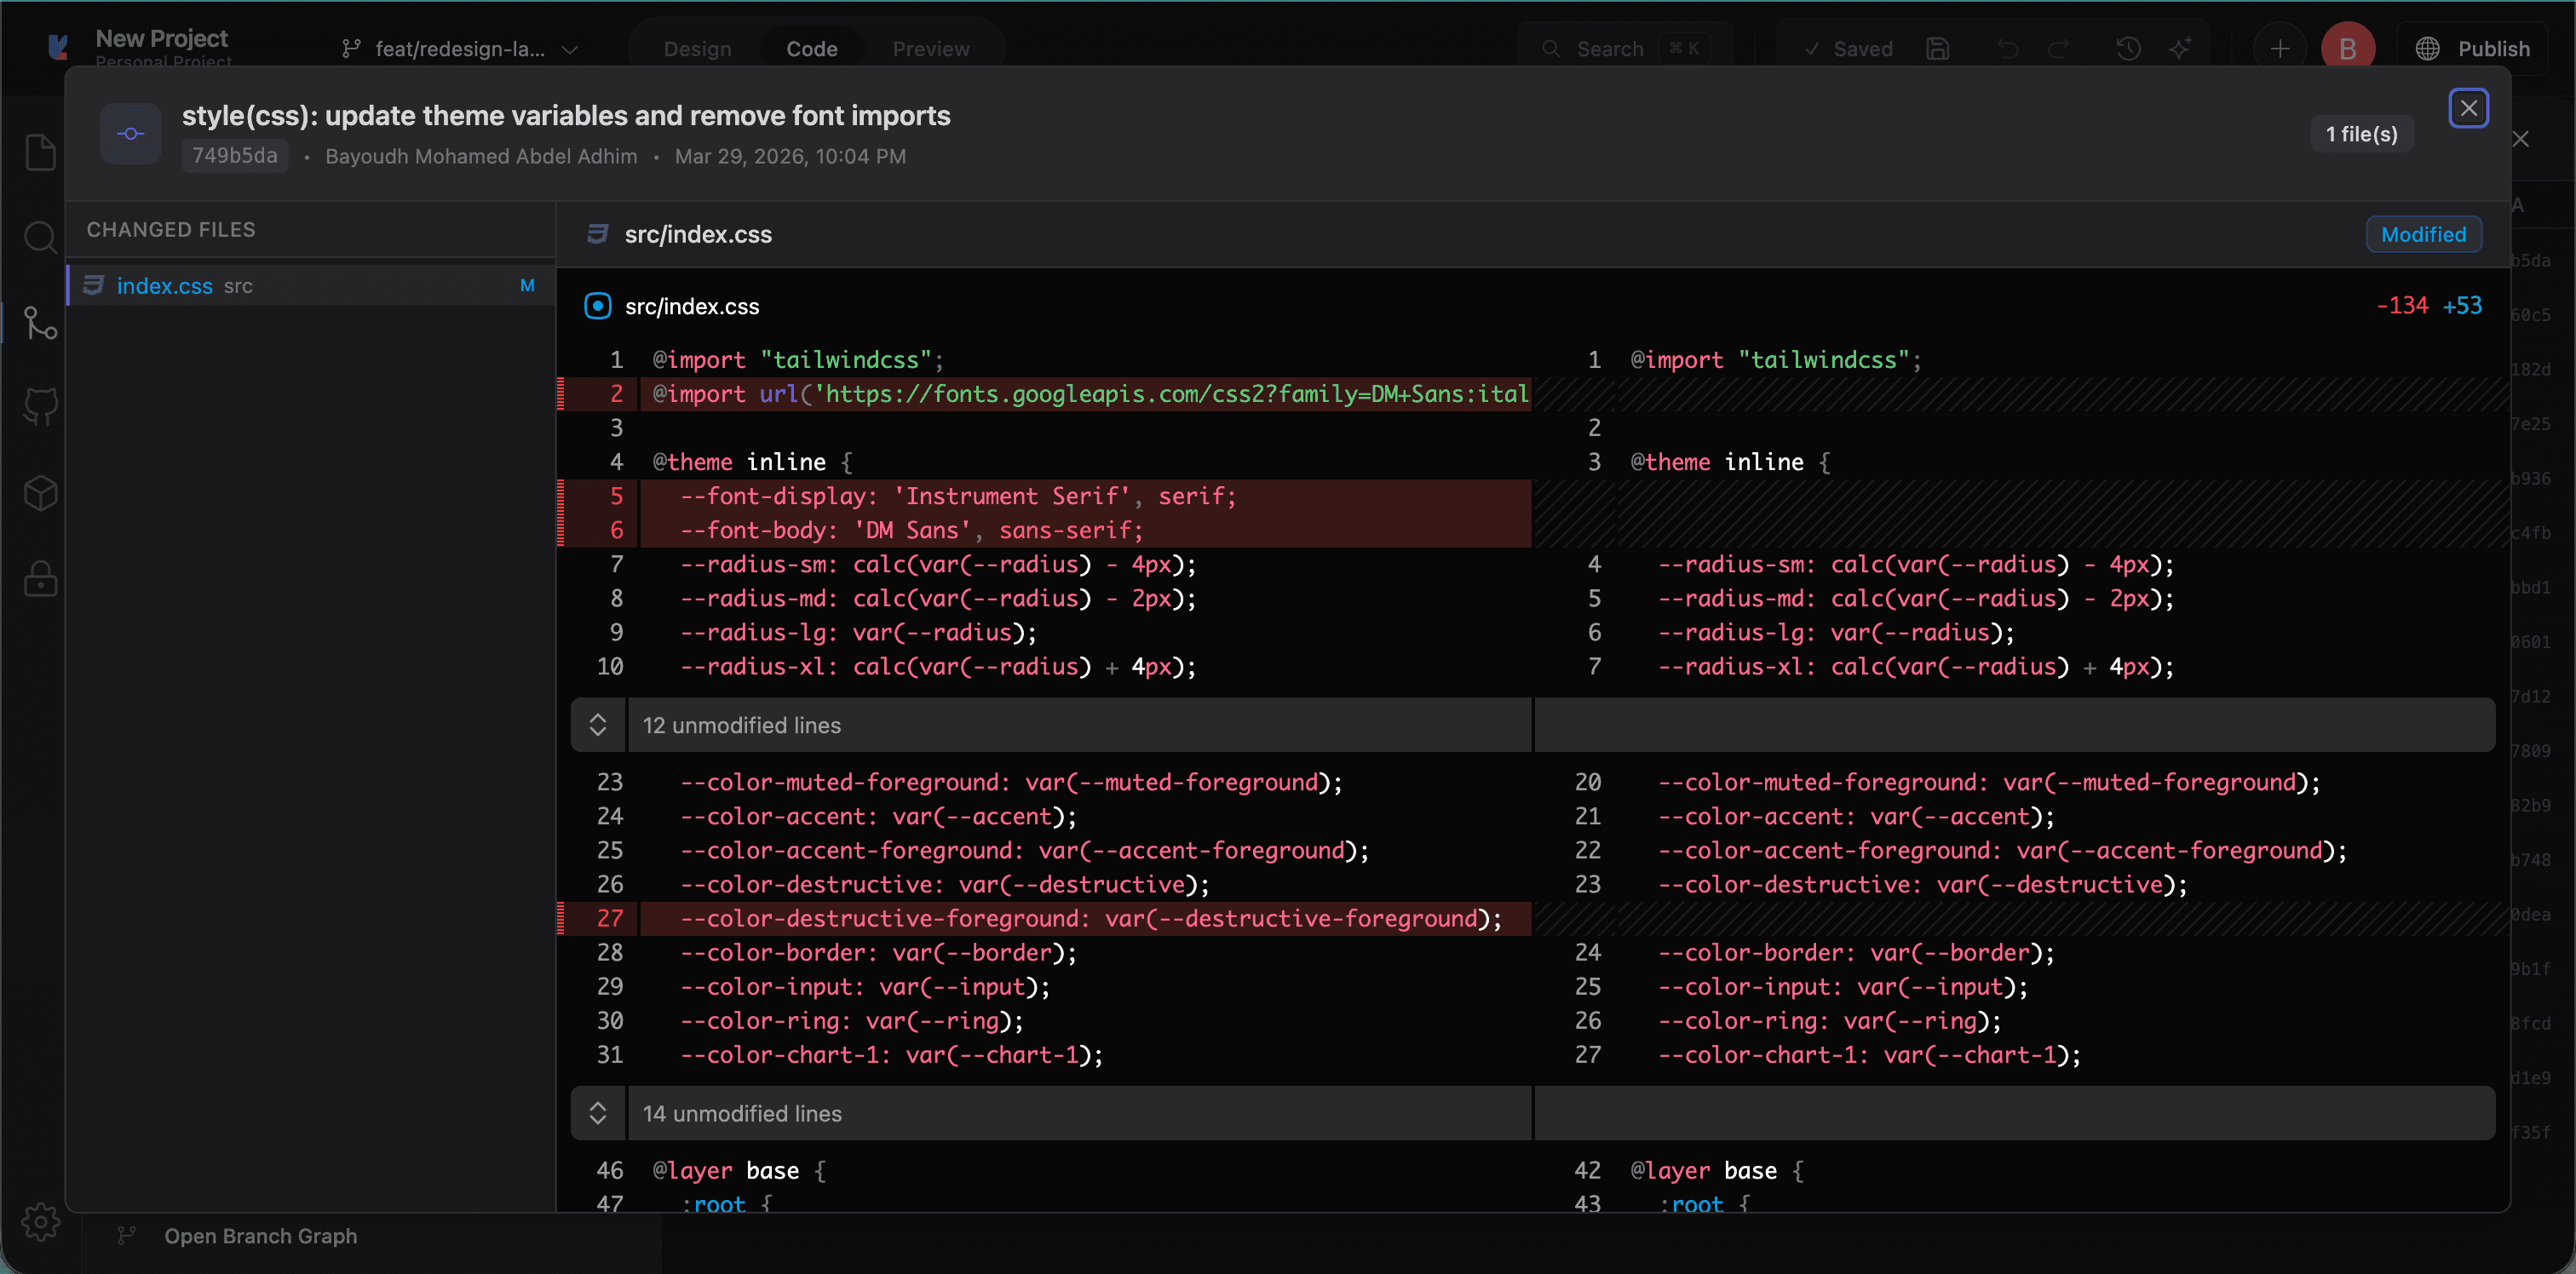Click the Publish button
The width and height of the screenshot is (2576, 1274).
tap(2473, 49)
